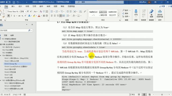Open the 插入 (Insert) ribbon tab
This screenshot has height=96, width=172.
coord(13,6)
